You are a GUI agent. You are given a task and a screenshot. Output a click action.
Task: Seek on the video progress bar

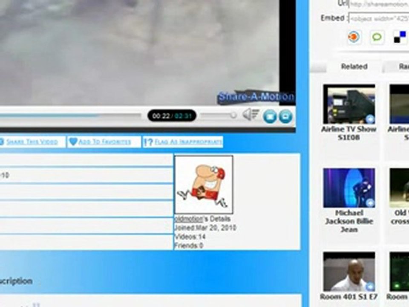coord(70,115)
